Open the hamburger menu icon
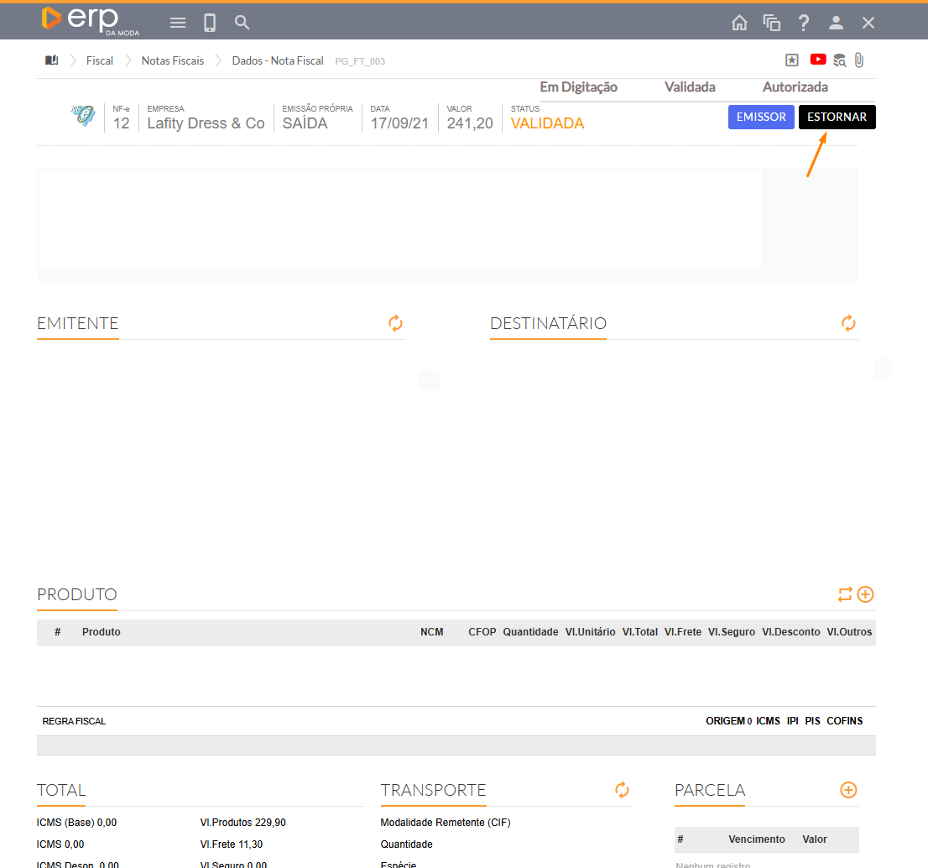 click(178, 23)
